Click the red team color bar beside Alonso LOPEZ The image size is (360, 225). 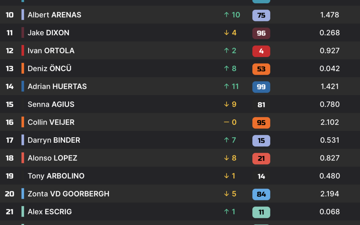pyautogui.click(x=23, y=158)
